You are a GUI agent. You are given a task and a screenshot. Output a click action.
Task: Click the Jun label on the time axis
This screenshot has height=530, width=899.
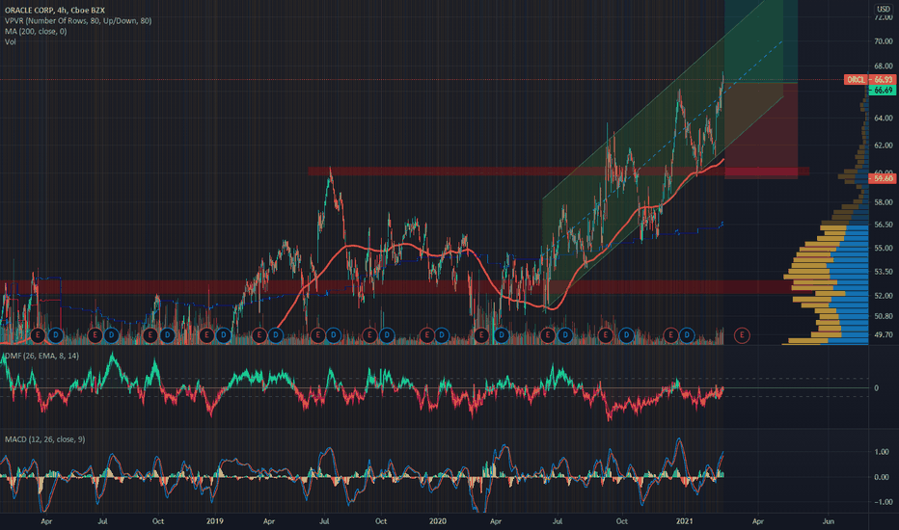(x=829, y=521)
